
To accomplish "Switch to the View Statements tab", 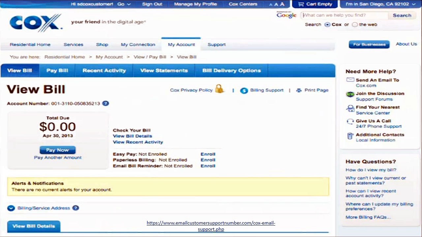I will pyautogui.click(x=164, y=70).
